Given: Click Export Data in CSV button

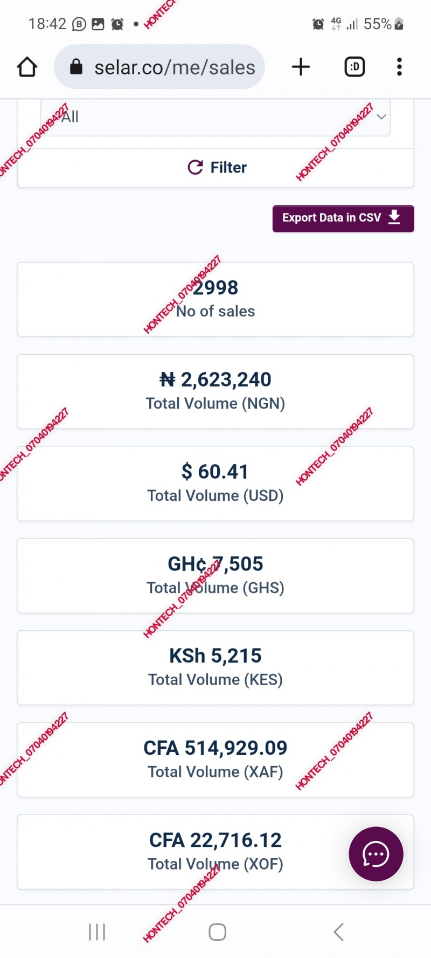Looking at the screenshot, I should point(343,218).
